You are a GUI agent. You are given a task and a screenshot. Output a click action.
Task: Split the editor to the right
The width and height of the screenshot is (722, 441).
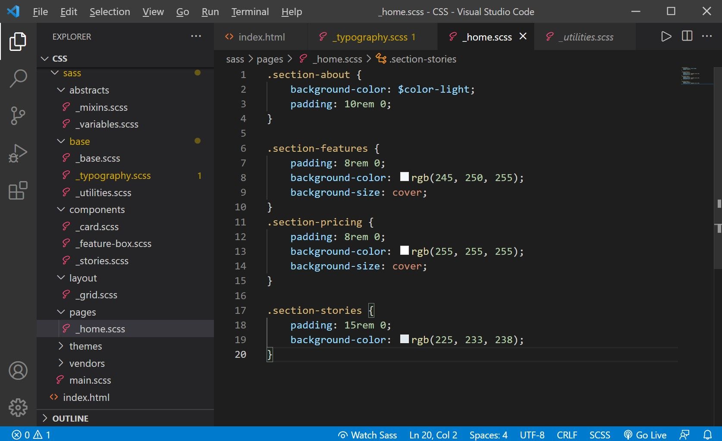pos(687,36)
